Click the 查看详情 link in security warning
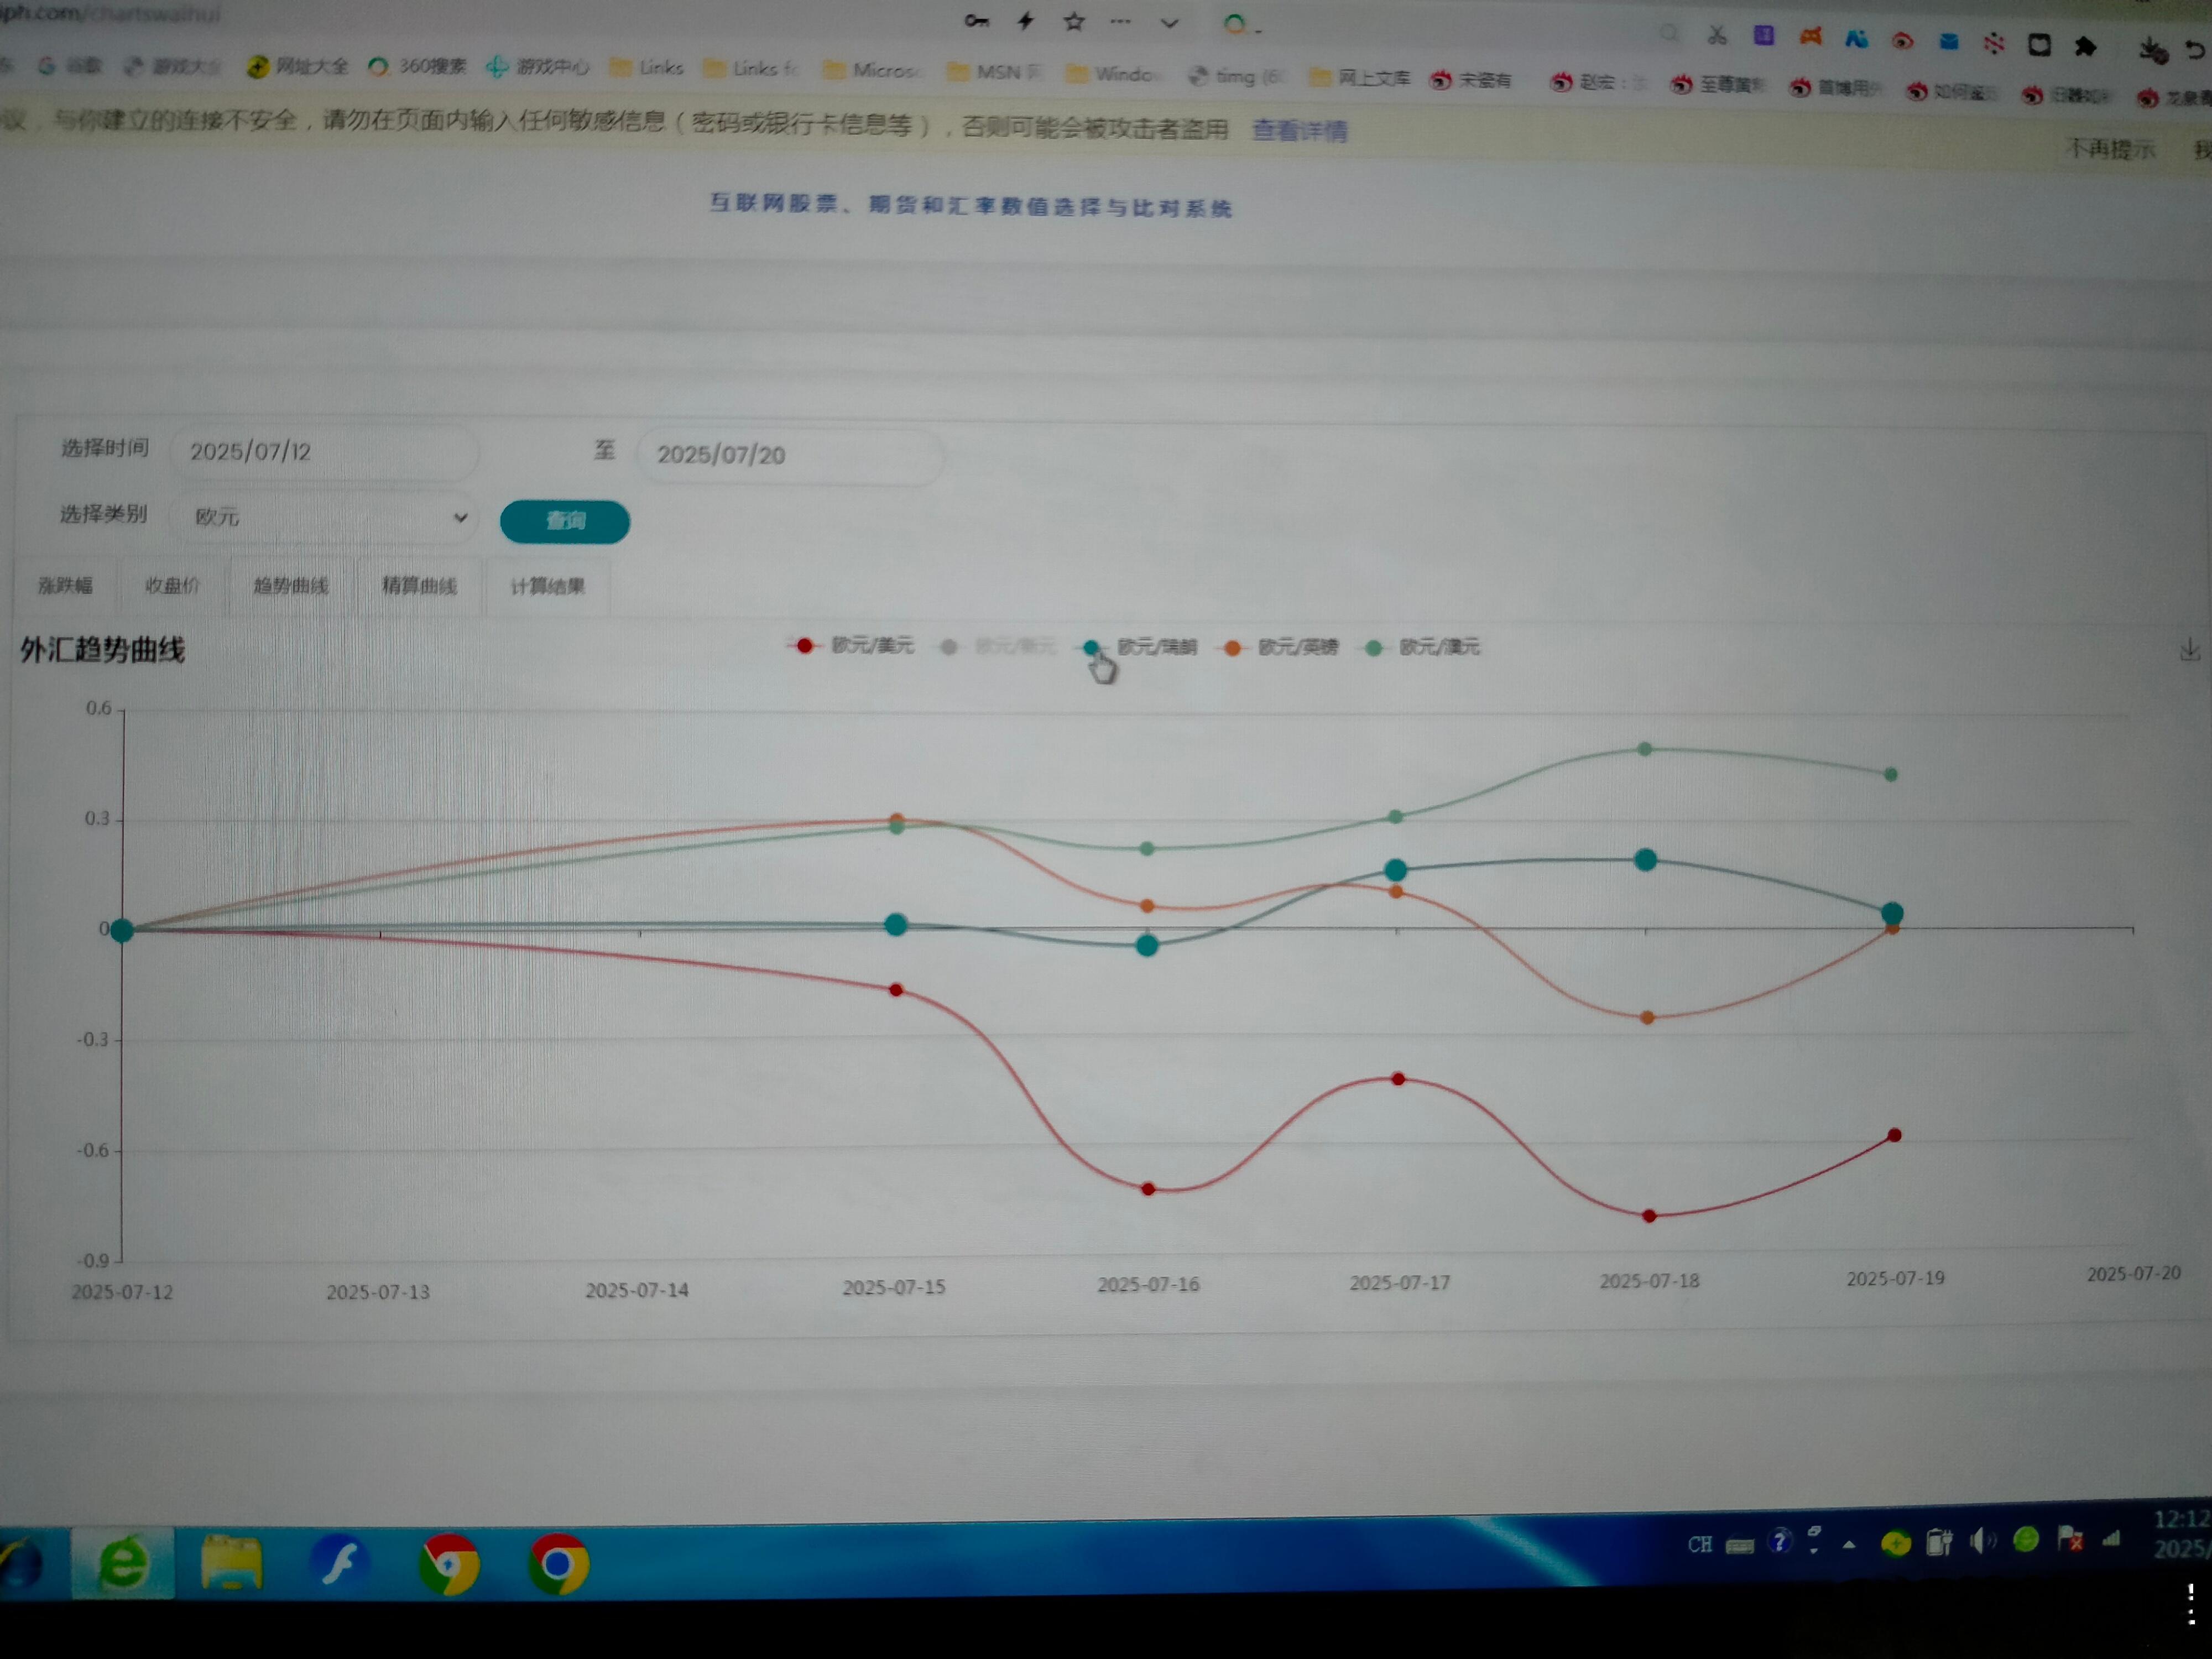2212x1659 pixels. (1299, 131)
